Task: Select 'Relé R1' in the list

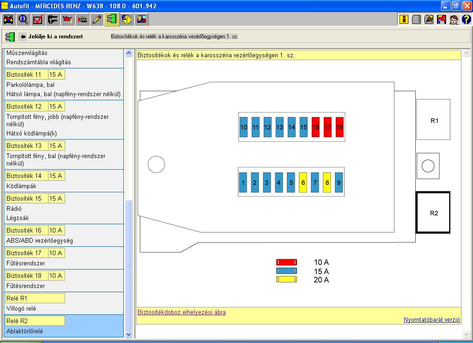Action: pos(35,298)
